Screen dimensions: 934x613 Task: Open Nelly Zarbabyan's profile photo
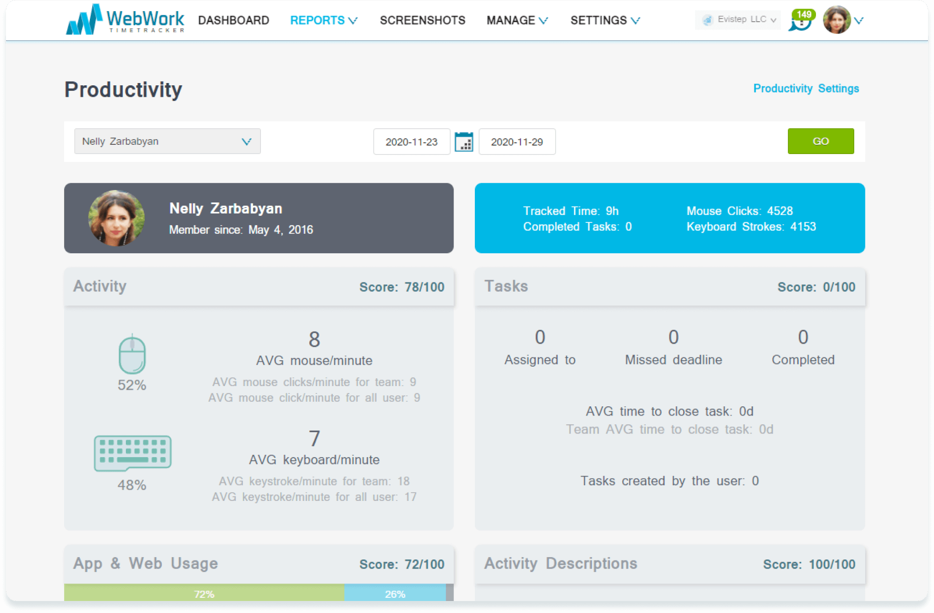coord(116,218)
